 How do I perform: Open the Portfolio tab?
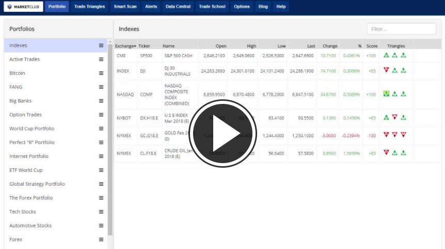[57, 7]
